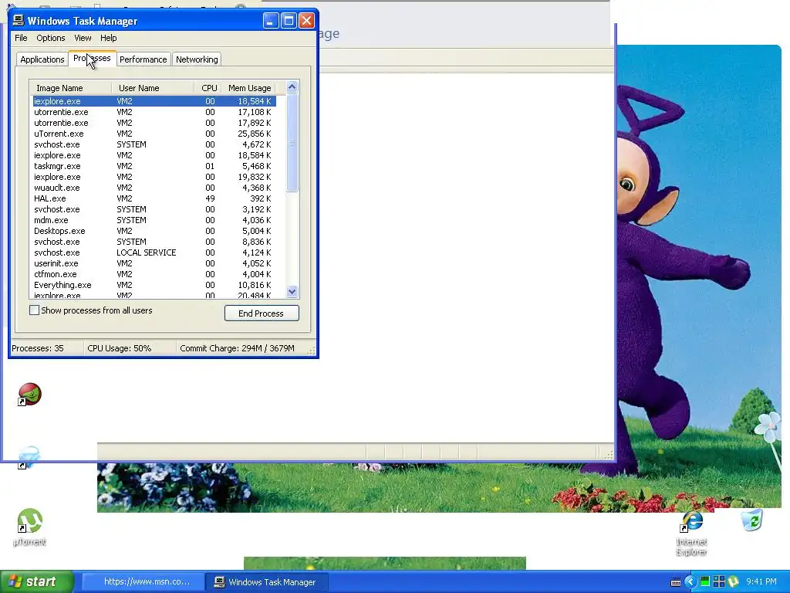This screenshot has height=593, width=790.
Task: Select the ctfmon.exe process row
Action: [154, 274]
